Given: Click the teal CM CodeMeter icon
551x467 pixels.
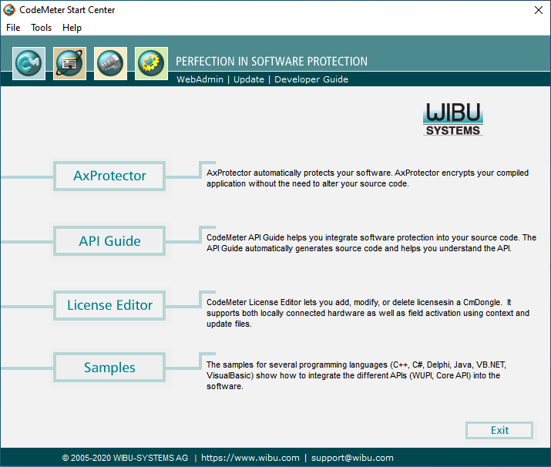Looking at the screenshot, I should 29,64.
